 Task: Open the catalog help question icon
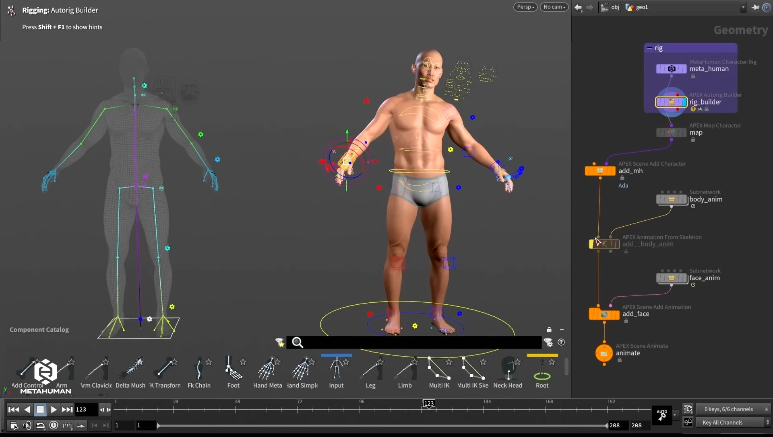pyautogui.click(x=561, y=342)
